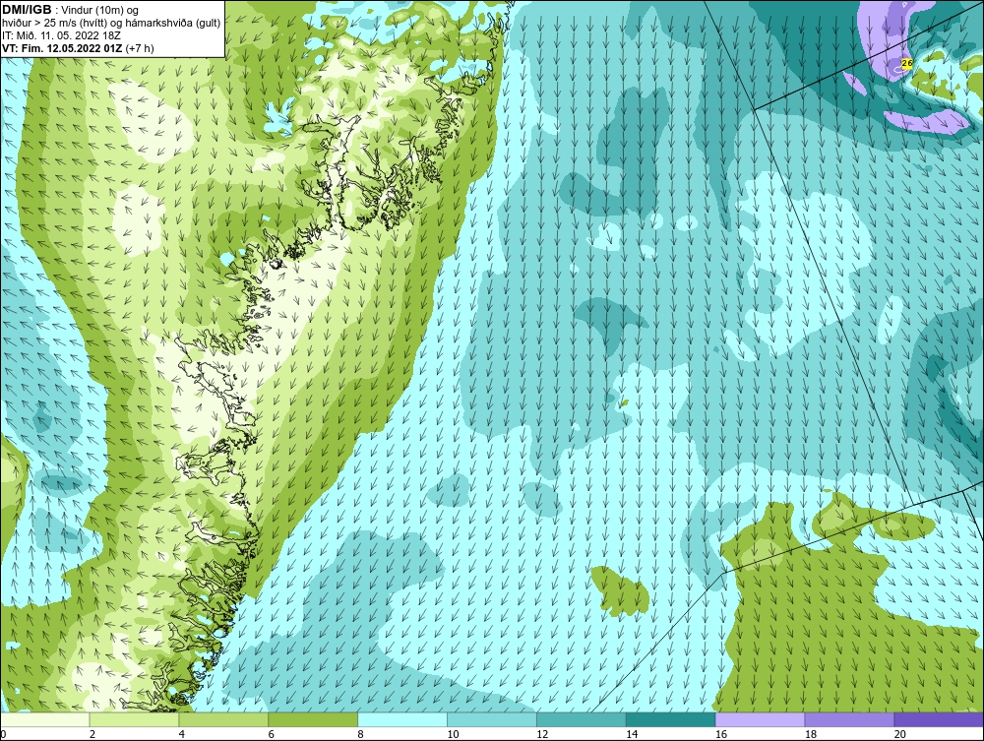This screenshot has width=984, height=741.
Task: Click the 8–10 m/s light cyan legend swatch
Action: pyautogui.click(x=402, y=719)
